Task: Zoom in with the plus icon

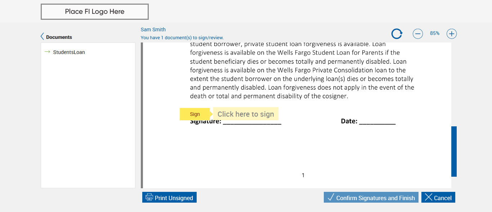Action: coord(452,34)
